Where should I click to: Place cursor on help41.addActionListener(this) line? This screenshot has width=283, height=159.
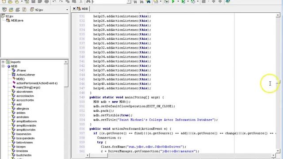(x=122, y=88)
